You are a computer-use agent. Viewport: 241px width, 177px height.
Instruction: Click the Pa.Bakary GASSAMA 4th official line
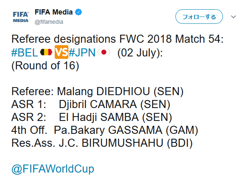(105, 130)
